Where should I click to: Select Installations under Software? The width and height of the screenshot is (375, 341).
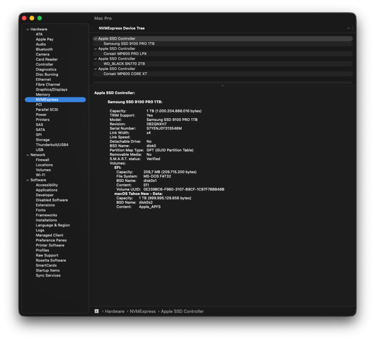(46, 220)
